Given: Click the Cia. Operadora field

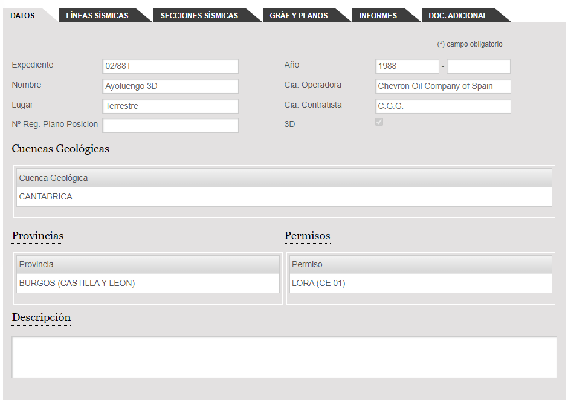Looking at the screenshot, I should click(443, 86).
